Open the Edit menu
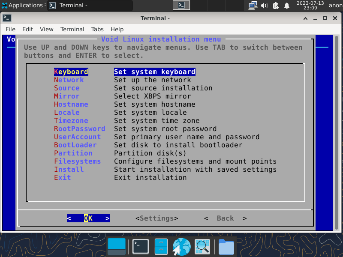Image resolution: width=343 pixels, height=257 pixels. click(x=27, y=29)
